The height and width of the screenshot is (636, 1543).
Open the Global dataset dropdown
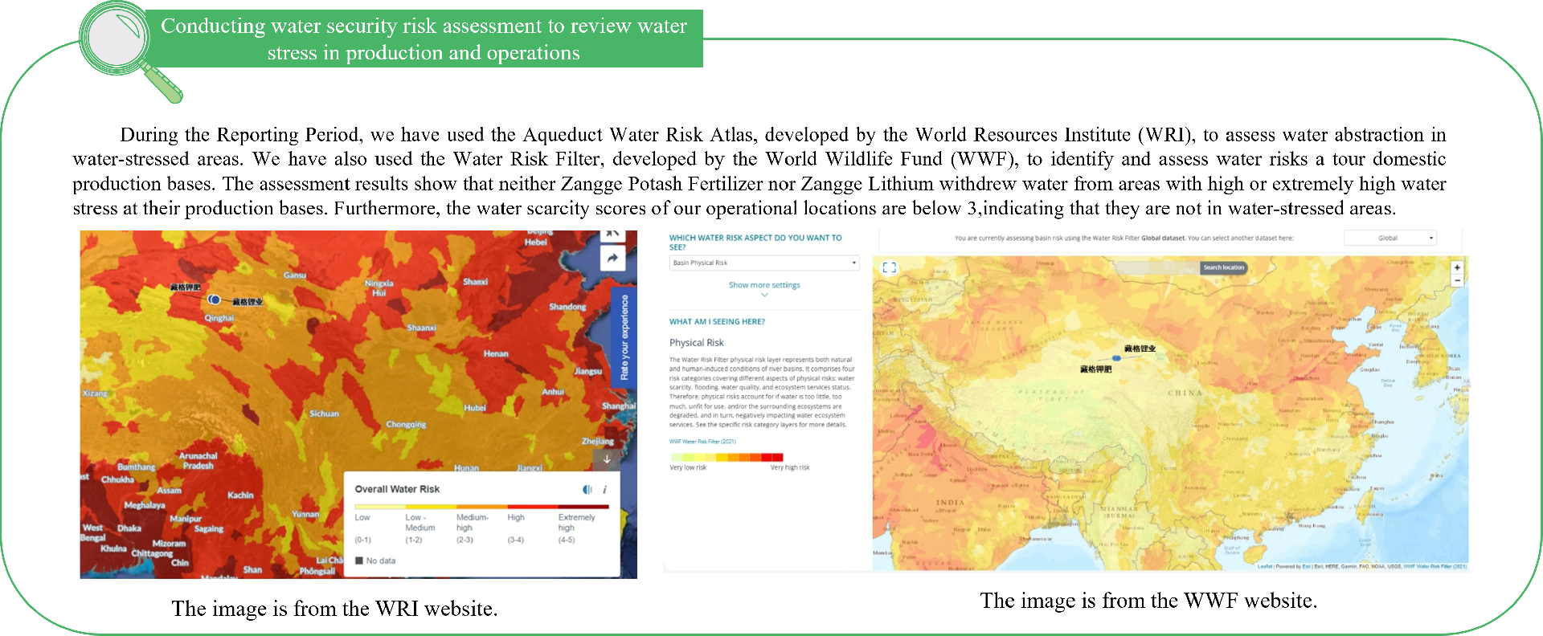1390,238
